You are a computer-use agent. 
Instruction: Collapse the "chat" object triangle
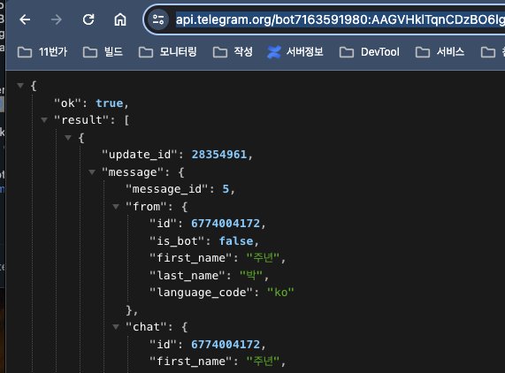116,327
